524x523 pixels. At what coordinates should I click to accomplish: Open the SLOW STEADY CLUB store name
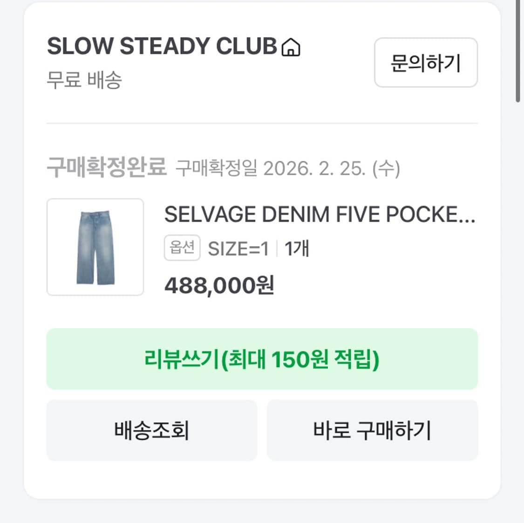tap(162, 47)
